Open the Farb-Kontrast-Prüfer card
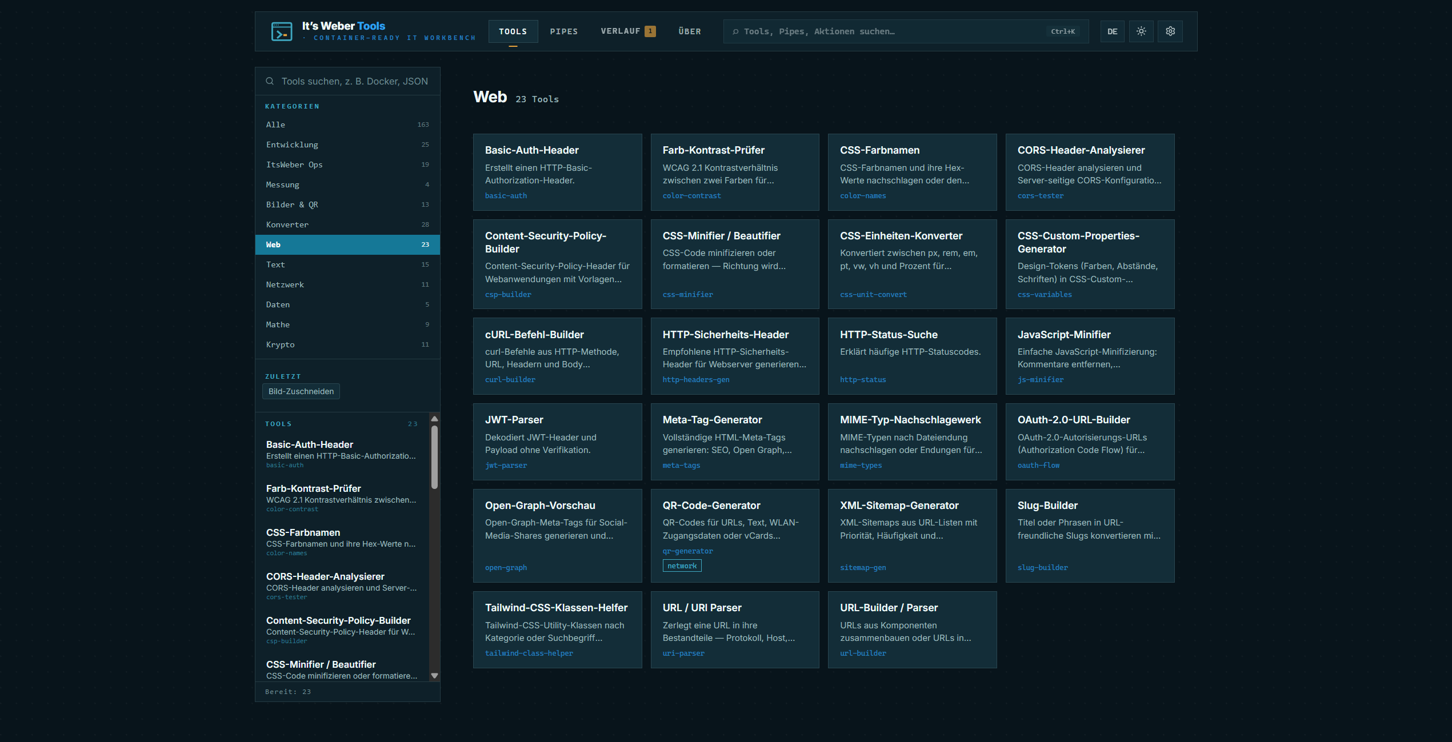Viewport: 1452px width, 742px height. pyautogui.click(x=735, y=172)
